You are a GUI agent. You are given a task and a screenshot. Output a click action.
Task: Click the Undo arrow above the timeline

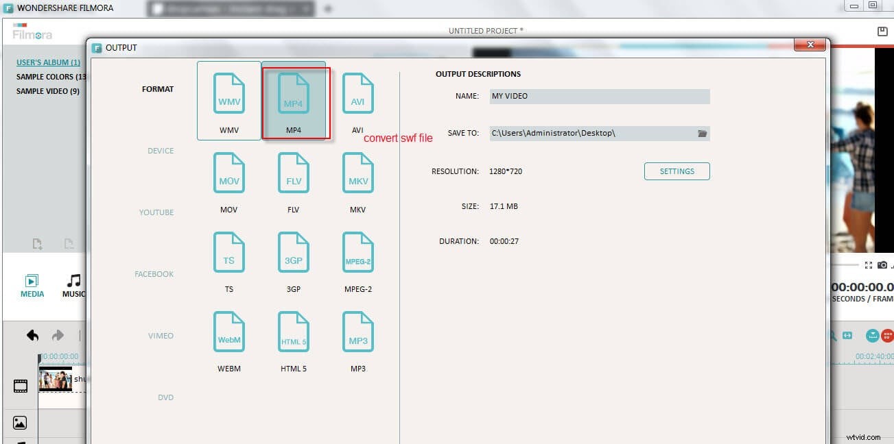[32, 335]
